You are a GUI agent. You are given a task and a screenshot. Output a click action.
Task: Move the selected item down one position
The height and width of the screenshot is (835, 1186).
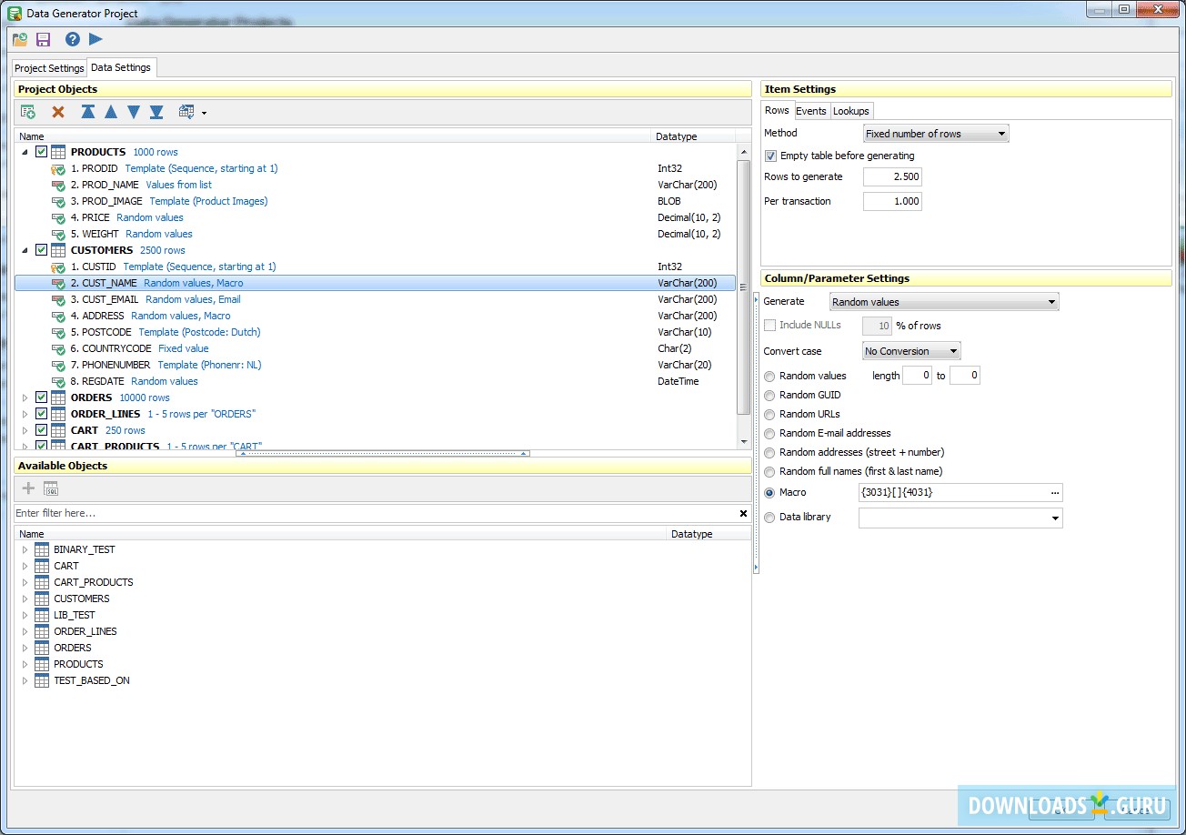(x=134, y=112)
